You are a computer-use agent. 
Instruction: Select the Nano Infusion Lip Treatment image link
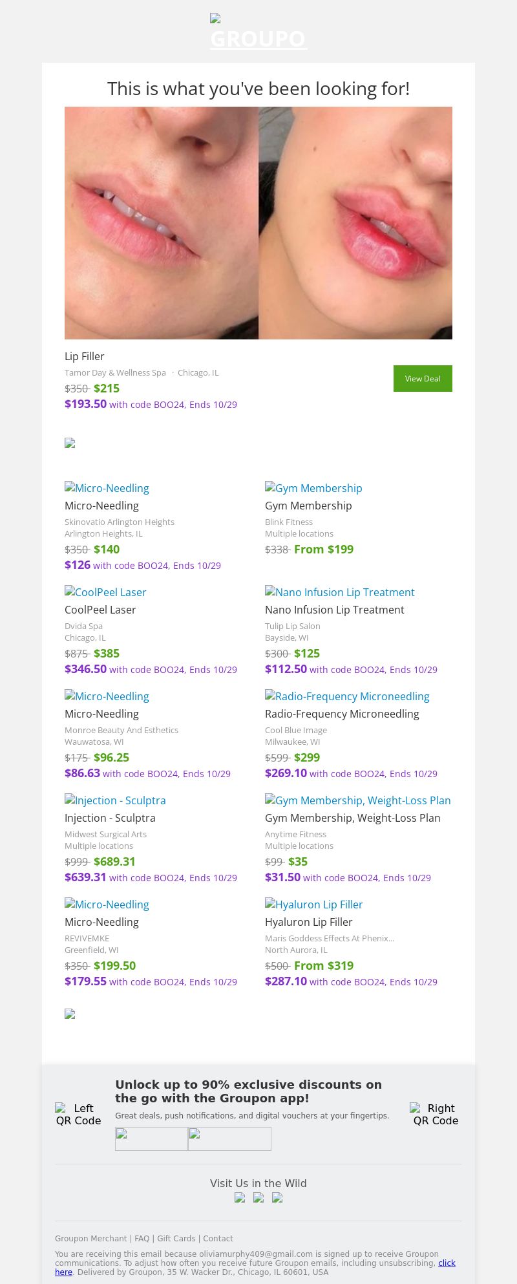coord(339,592)
